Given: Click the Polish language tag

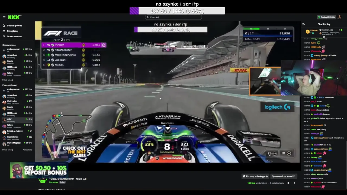Looking at the screenshot, I should tap(63, 182).
